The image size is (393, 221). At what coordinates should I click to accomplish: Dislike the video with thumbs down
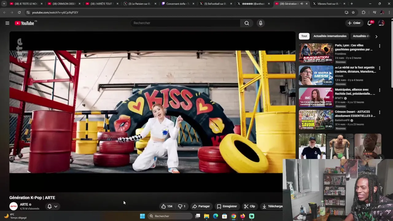pos(182,206)
